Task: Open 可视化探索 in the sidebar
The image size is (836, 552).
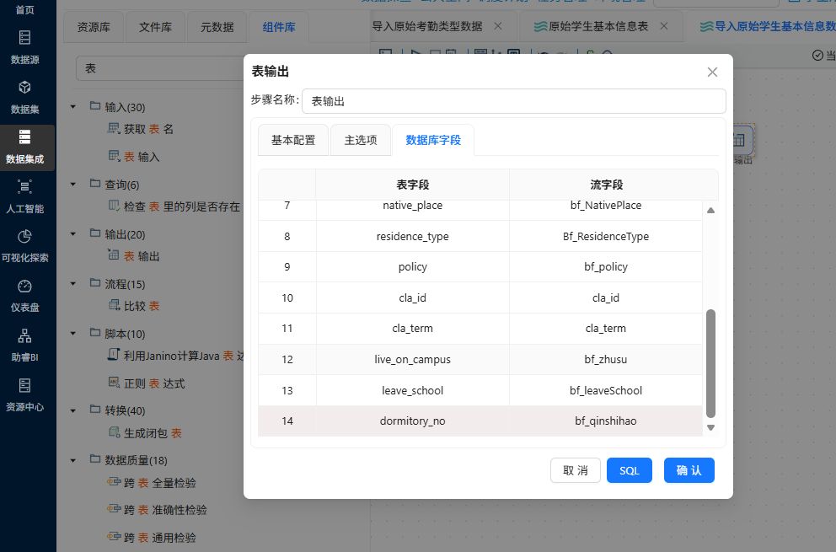Action: [24, 246]
